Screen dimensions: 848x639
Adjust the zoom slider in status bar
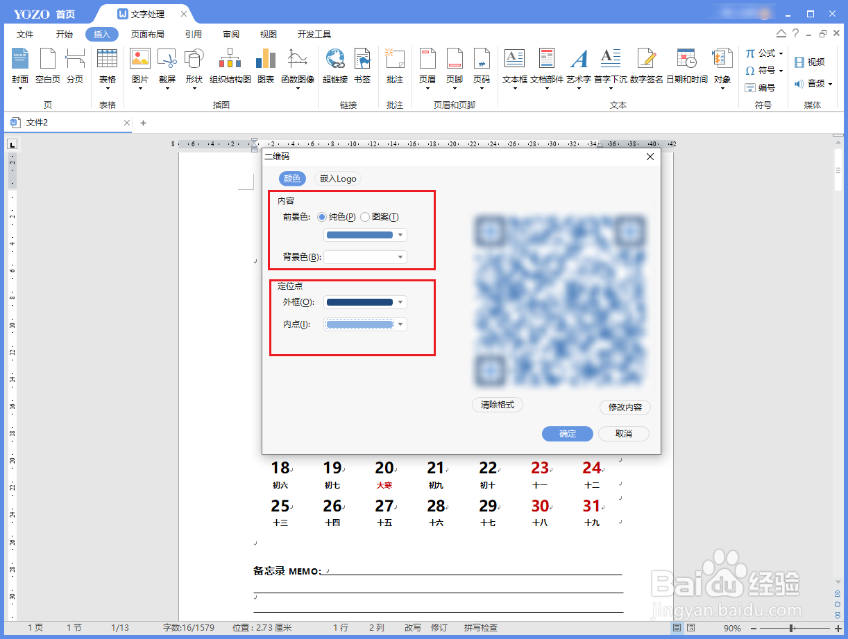790,628
